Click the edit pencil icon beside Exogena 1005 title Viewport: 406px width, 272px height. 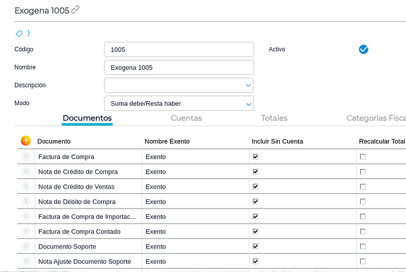[x=76, y=10]
